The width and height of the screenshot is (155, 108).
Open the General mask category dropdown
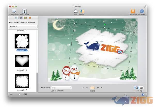(23, 26)
